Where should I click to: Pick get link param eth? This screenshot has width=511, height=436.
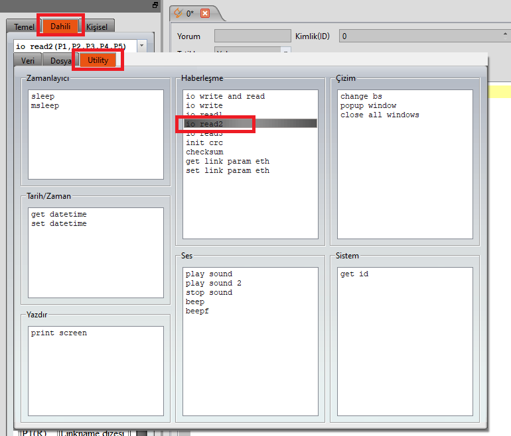(228, 162)
